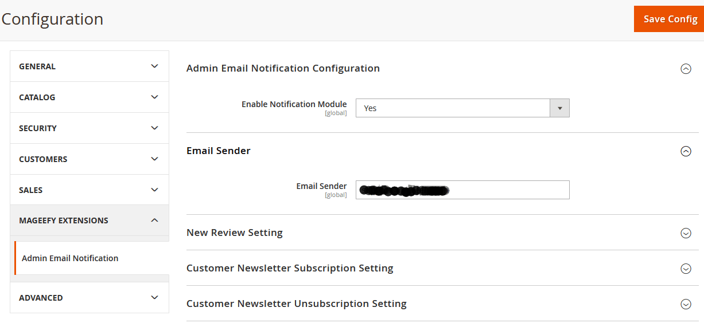Expand Customer Newsletter Subscription Setting icon
704x323 pixels.
pyautogui.click(x=686, y=269)
